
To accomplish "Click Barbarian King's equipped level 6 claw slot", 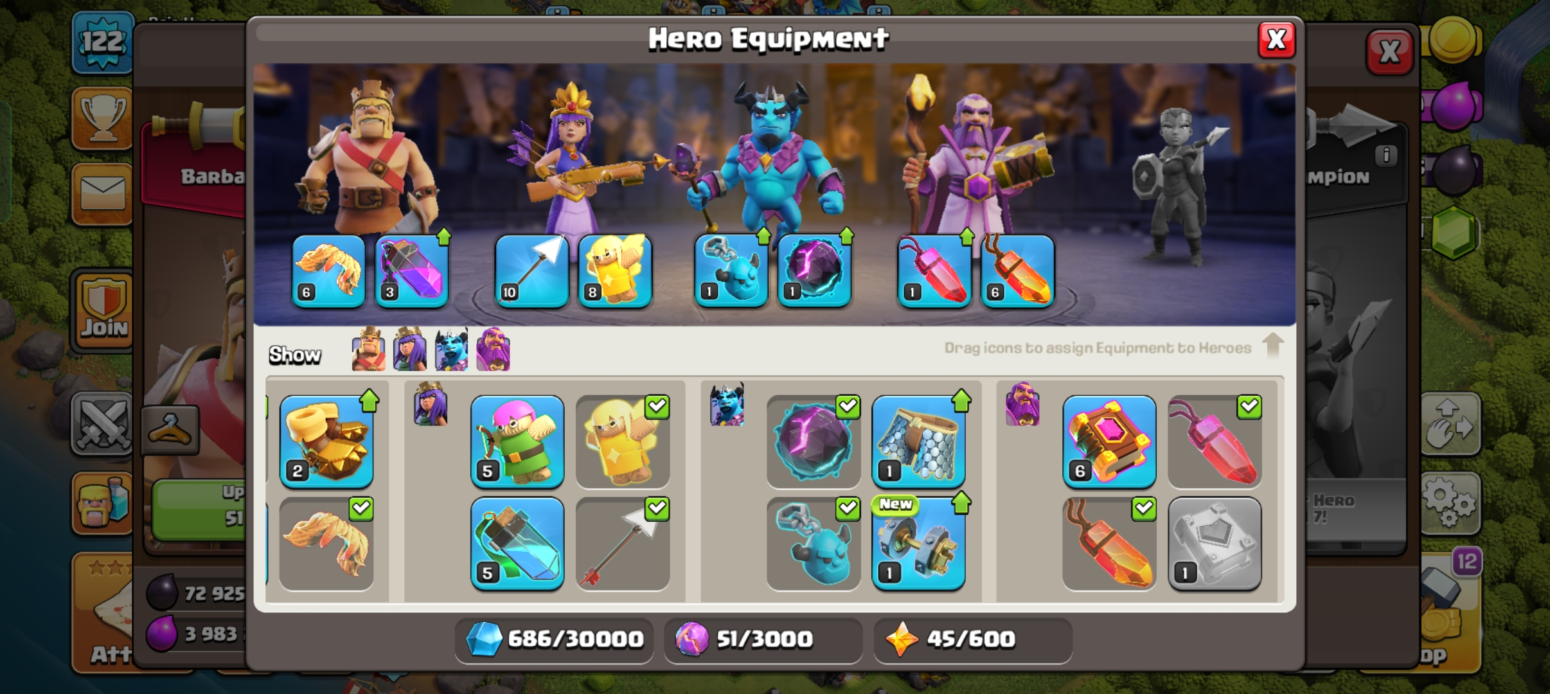I will (x=328, y=271).
